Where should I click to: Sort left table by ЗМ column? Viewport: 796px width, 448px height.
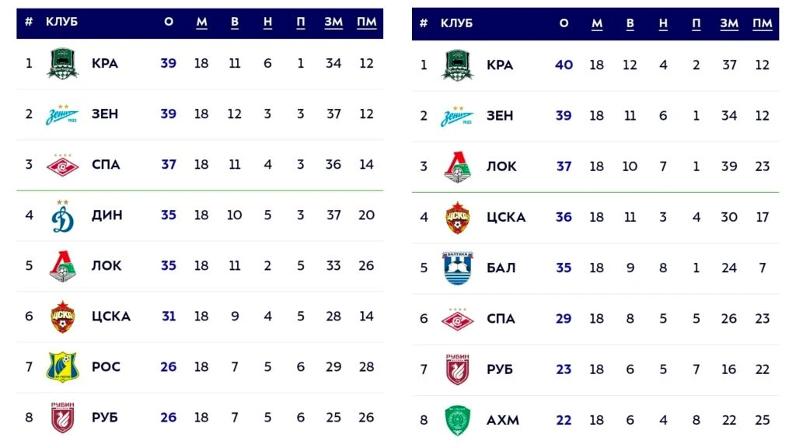click(333, 22)
